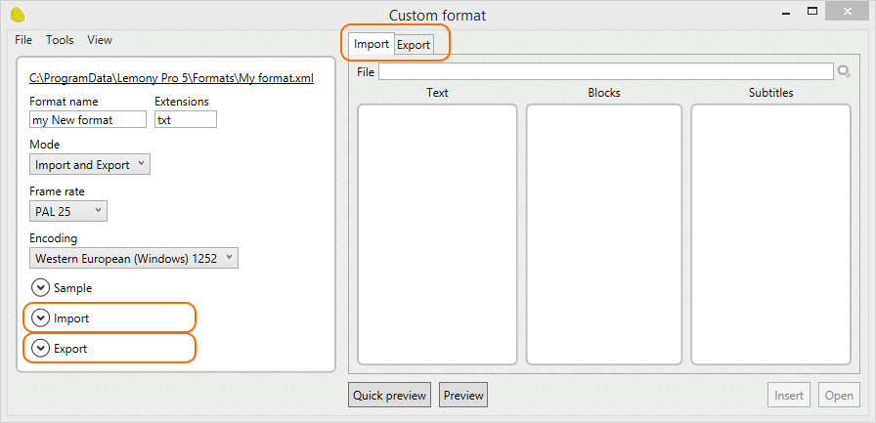876x423 pixels.
Task: Click the magnifier icon next to File field
Action: click(x=844, y=71)
